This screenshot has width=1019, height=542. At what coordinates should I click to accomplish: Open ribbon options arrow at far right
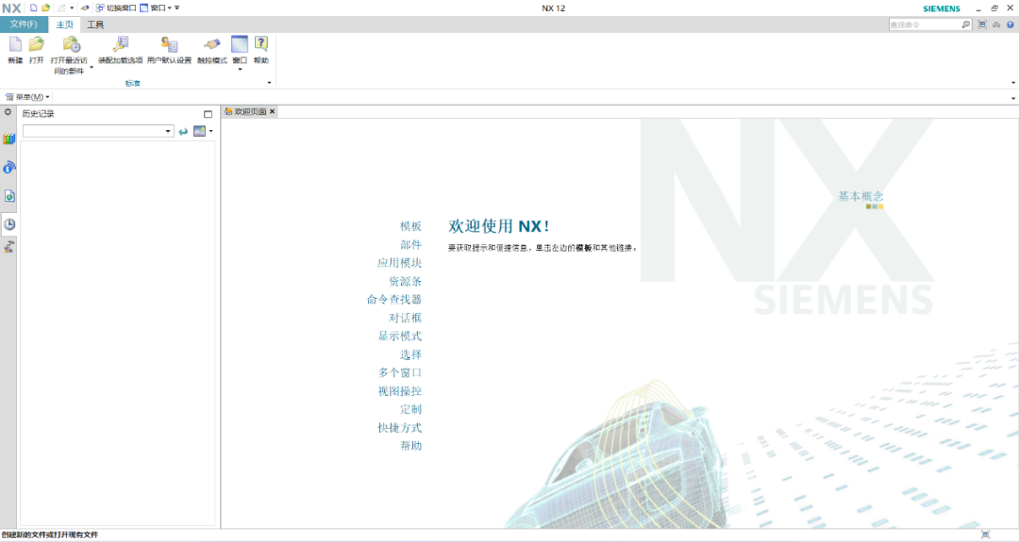click(x=1013, y=82)
